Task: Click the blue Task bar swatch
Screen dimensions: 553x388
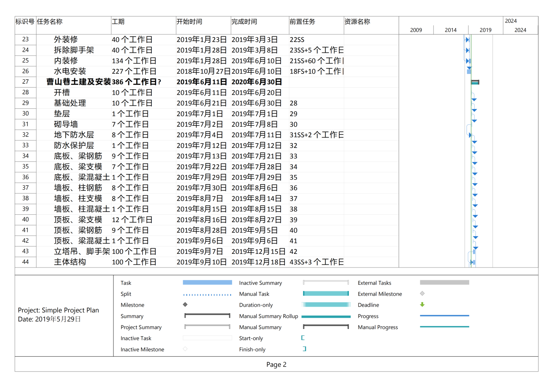Action: pyautogui.click(x=207, y=282)
